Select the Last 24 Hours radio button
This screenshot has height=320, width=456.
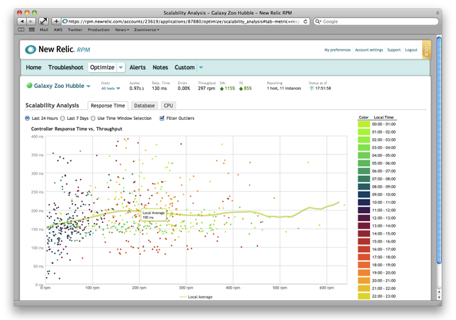pyautogui.click(x=27, y=118)
